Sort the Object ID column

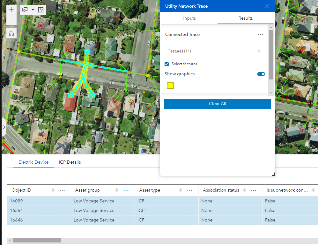click(x=53, y=190)
